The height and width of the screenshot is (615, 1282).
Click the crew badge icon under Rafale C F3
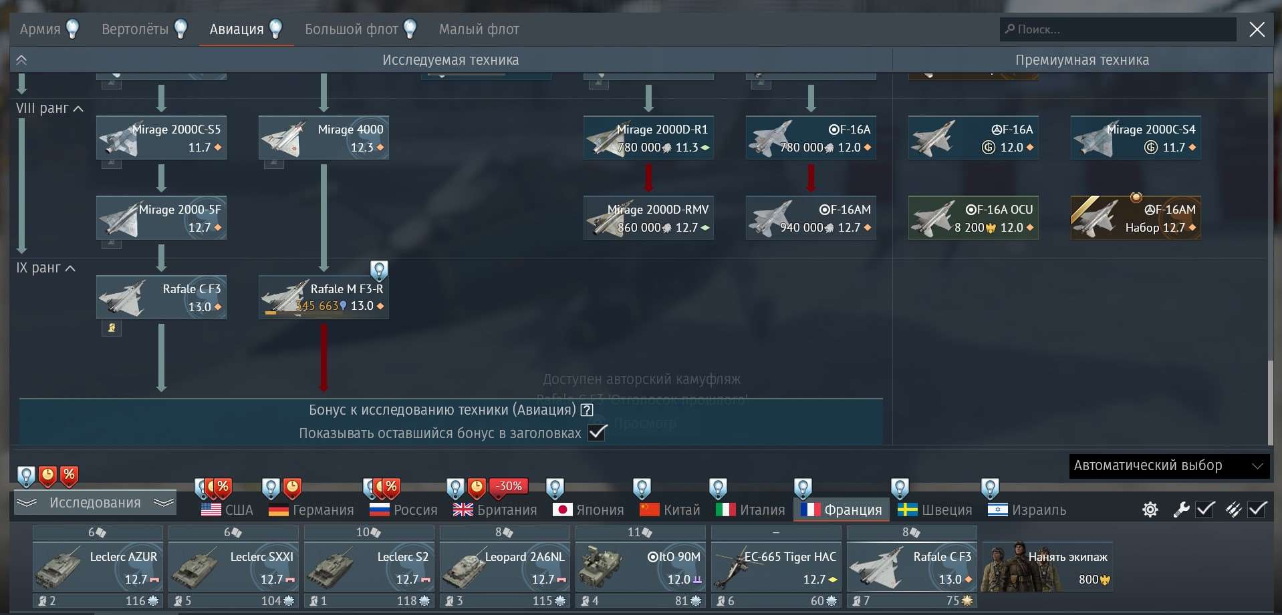(112, 328)
